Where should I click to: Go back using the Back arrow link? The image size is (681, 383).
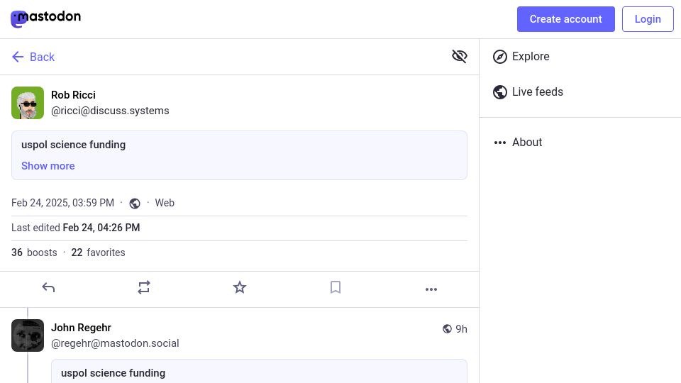(x=33, y=57)
